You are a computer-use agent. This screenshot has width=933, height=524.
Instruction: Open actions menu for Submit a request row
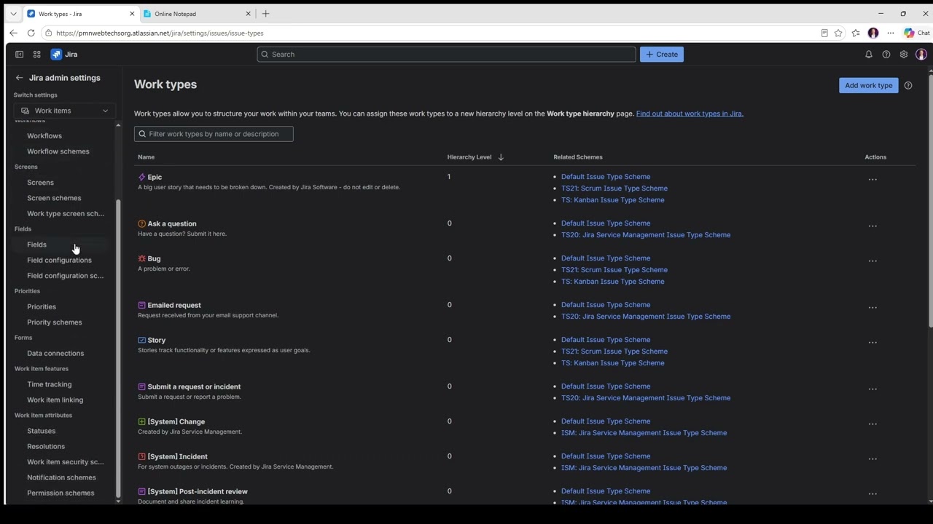(x=873, y=389)
